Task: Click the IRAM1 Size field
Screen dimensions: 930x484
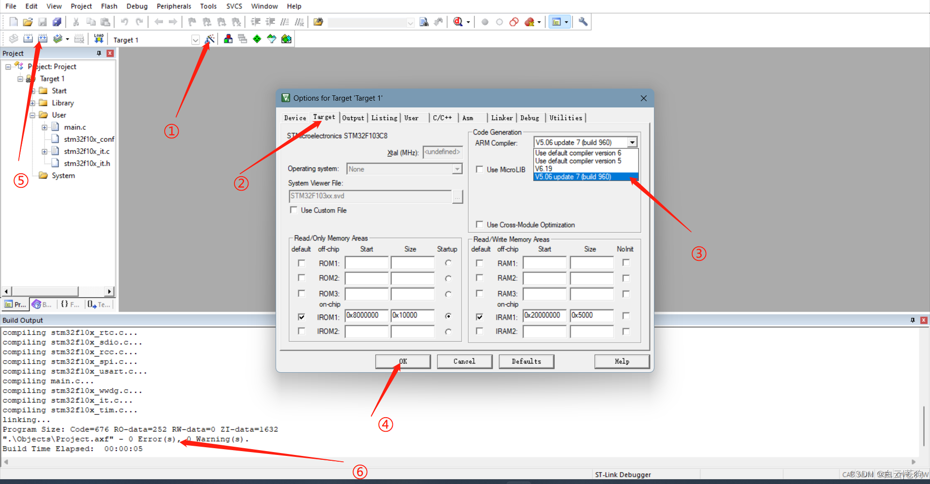Action: (x=592, y=316)
